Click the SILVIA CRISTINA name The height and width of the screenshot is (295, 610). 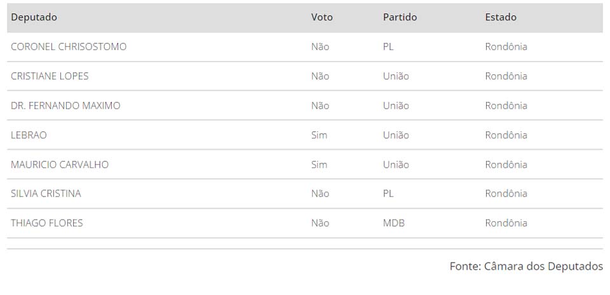(46, 194)
